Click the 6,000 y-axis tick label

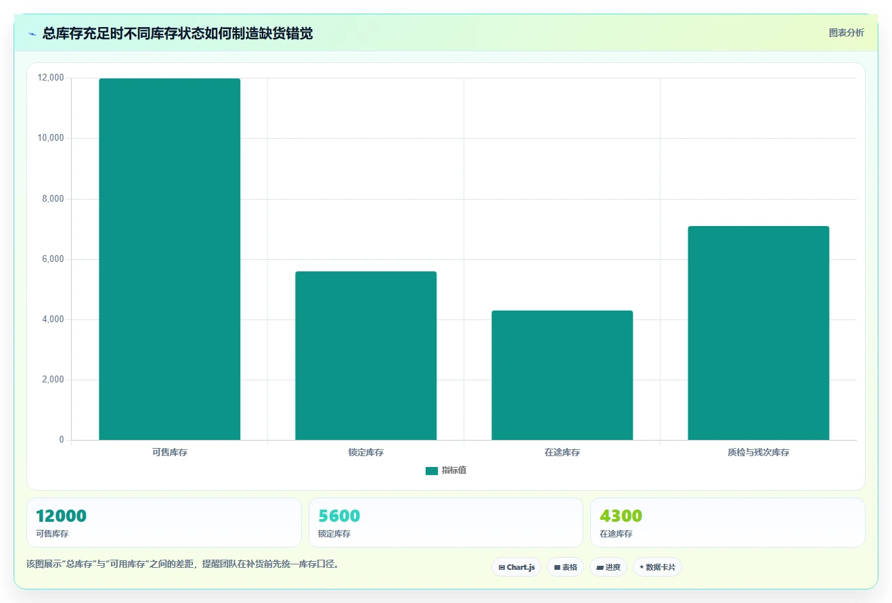click(x=53, y=259)
